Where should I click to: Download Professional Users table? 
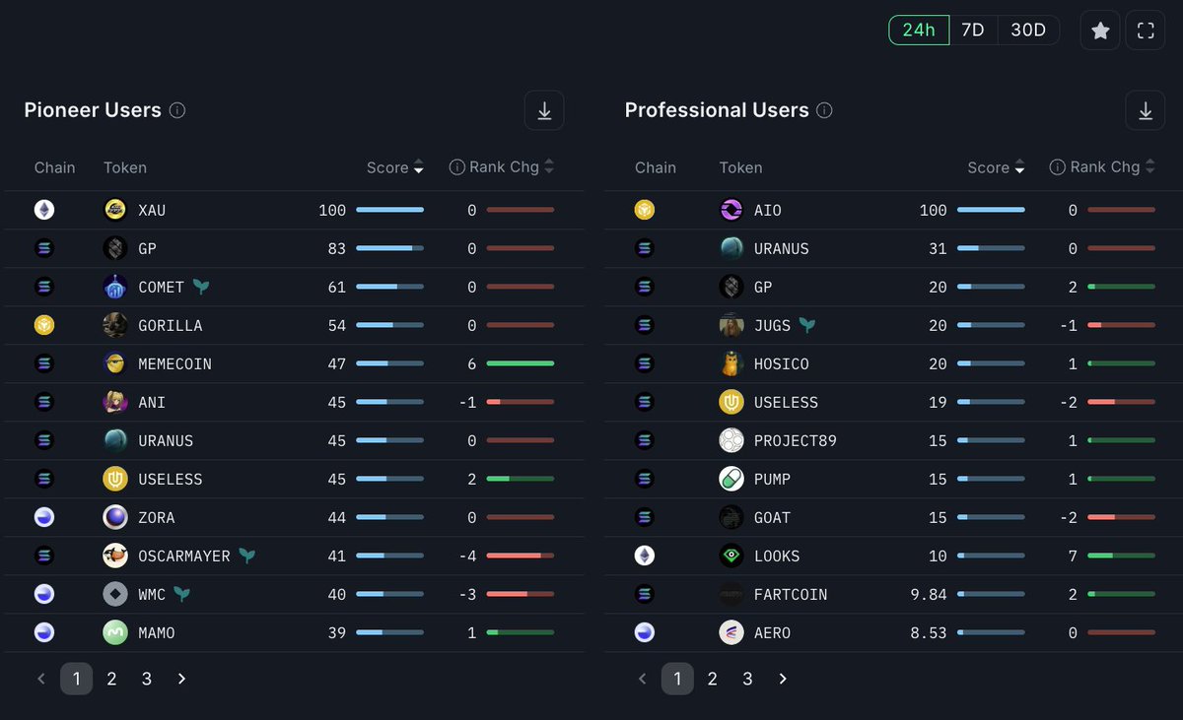click(x=1146, y=110)
